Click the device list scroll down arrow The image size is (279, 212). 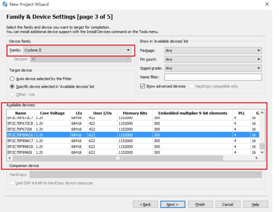point(262,153)
